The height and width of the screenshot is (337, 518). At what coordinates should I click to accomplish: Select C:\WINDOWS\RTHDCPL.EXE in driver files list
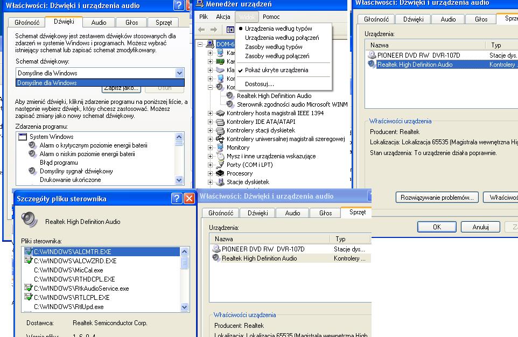click(74, 279)
